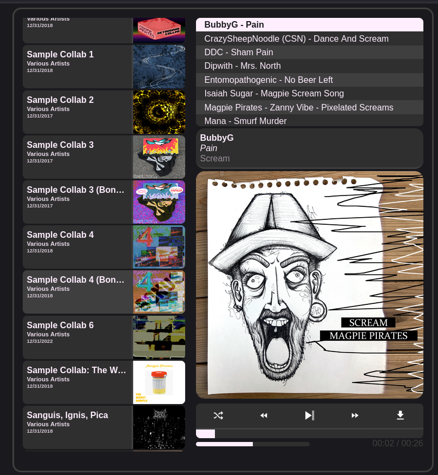Skip forward to next track
Image resolution: width=438 pixels, height=475 pixels.
tap(355, 415)
